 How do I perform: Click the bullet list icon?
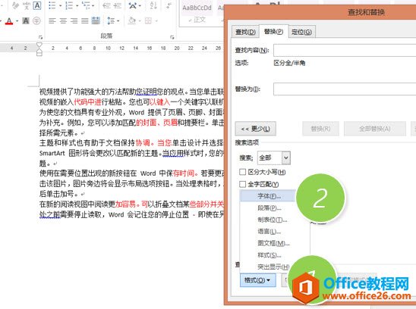click(52, 5)
